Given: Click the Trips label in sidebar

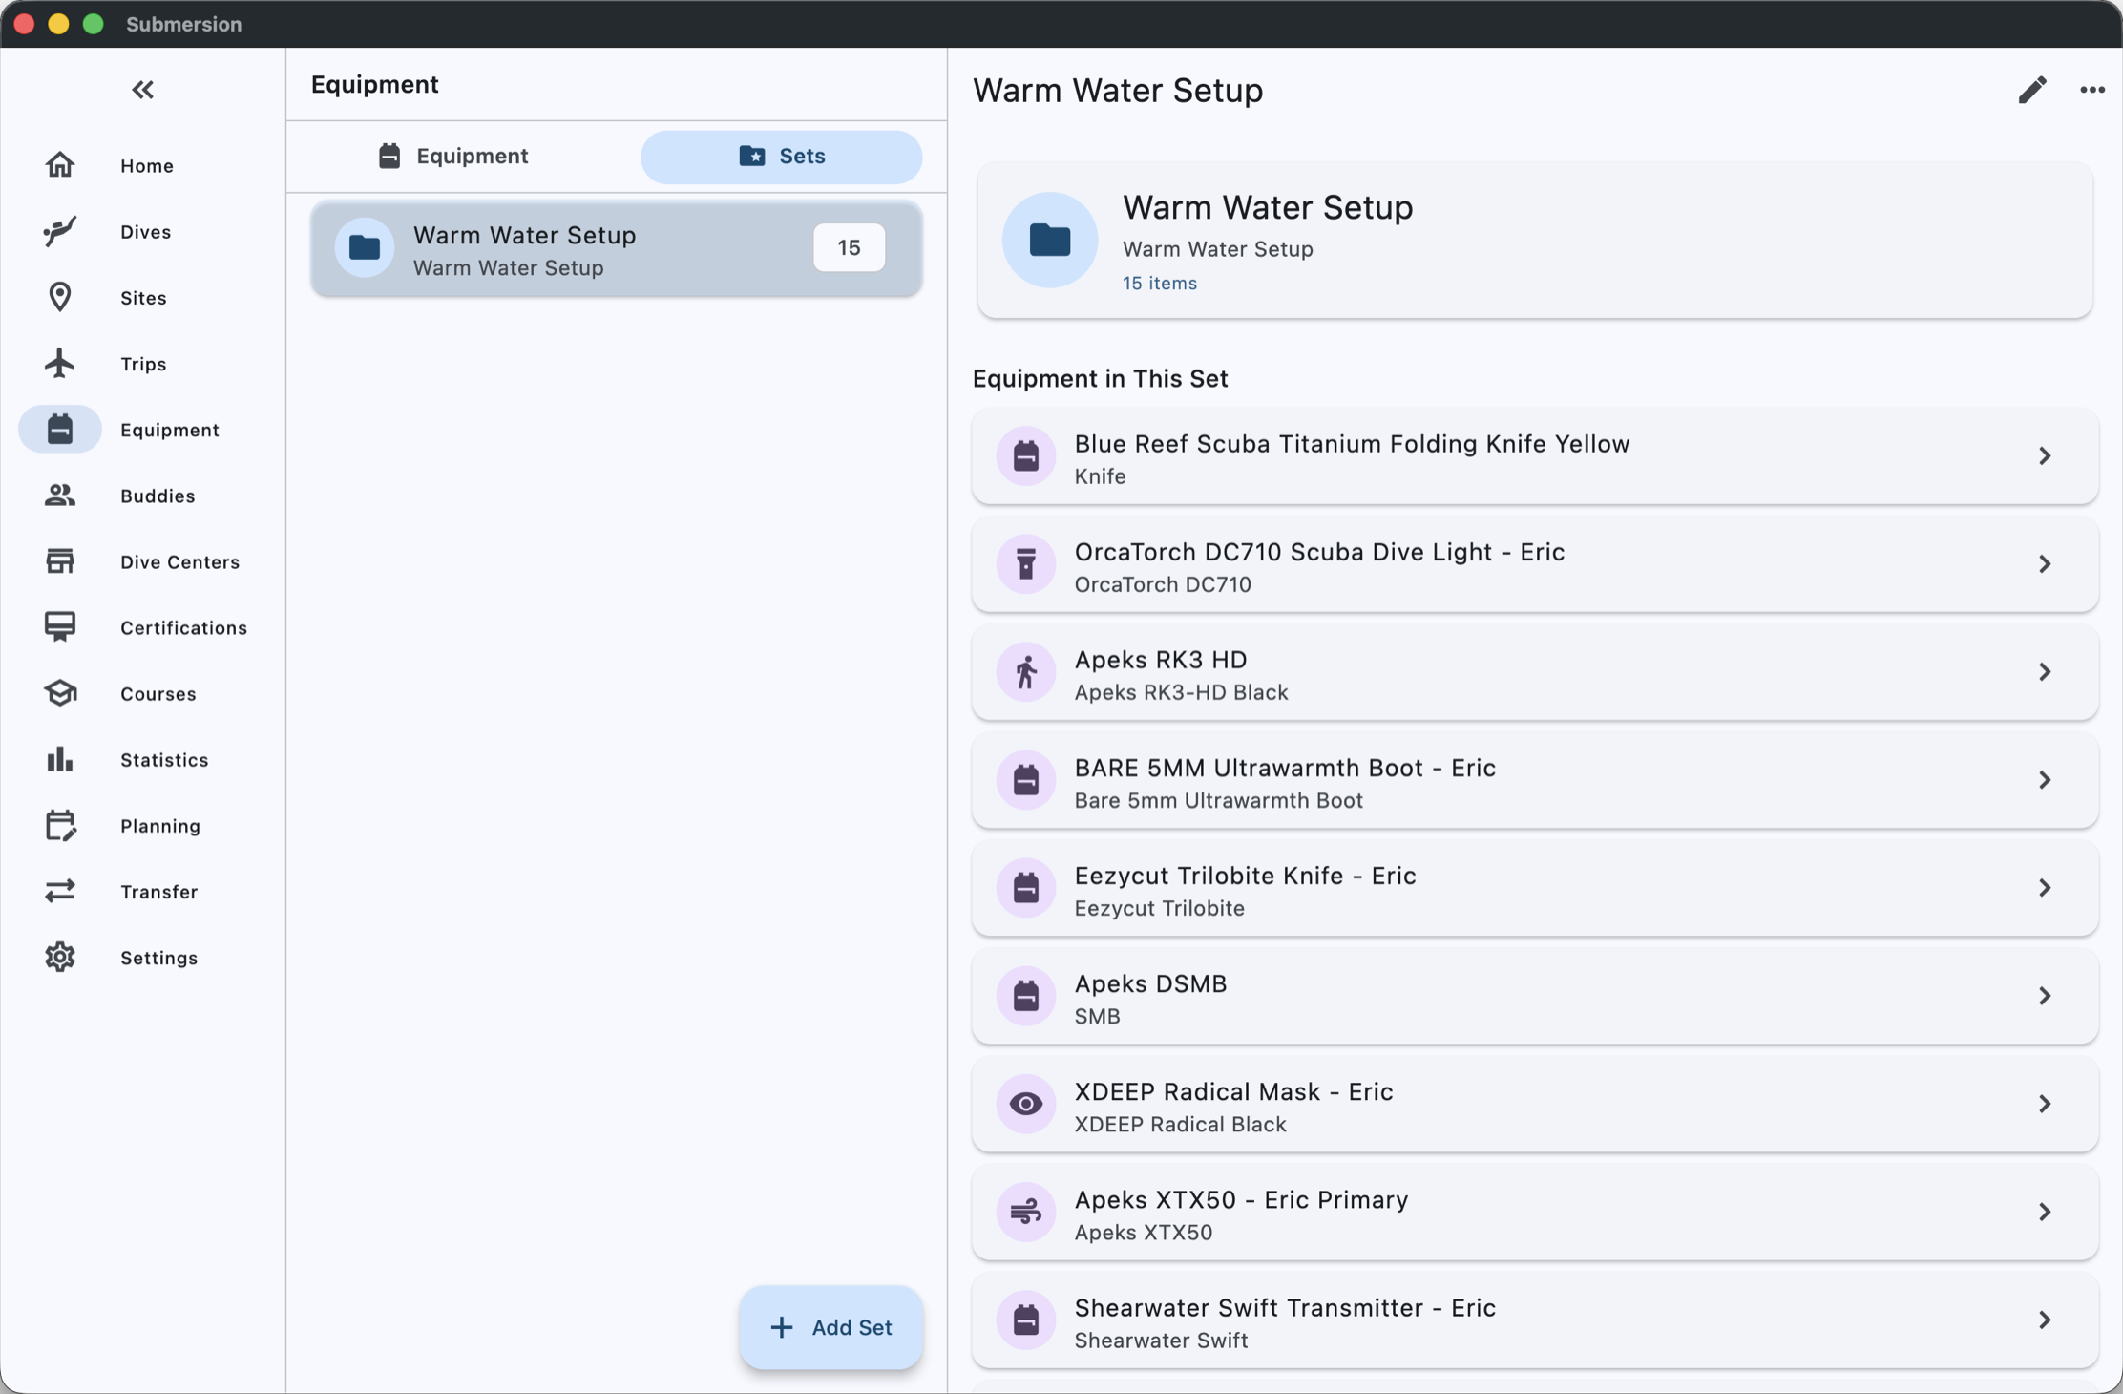Looking at the screenshot, I should click(143, 365).
